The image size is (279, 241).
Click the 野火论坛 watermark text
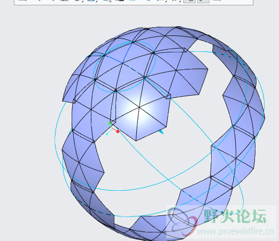235,216
